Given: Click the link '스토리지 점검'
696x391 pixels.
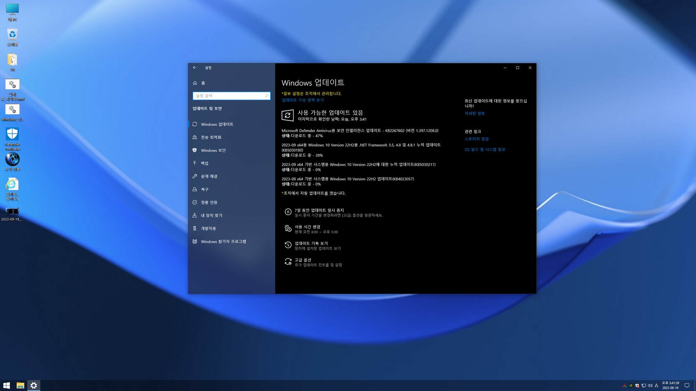Looking at the screenshot, I should coord(476,139).
